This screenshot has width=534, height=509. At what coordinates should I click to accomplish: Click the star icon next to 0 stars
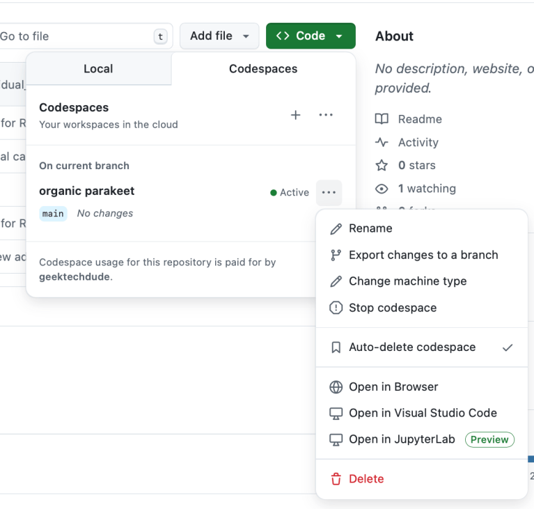coord(382,165)
